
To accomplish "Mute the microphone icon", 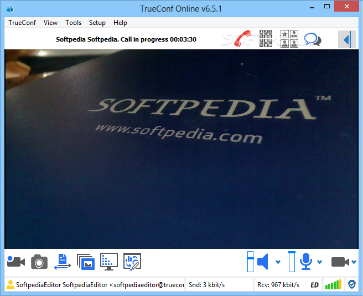I will [306, 262].
